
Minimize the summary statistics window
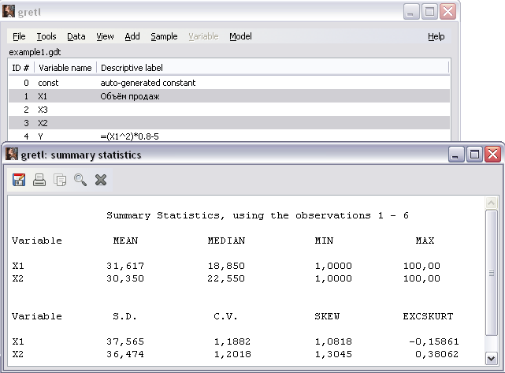pos(455,155)
